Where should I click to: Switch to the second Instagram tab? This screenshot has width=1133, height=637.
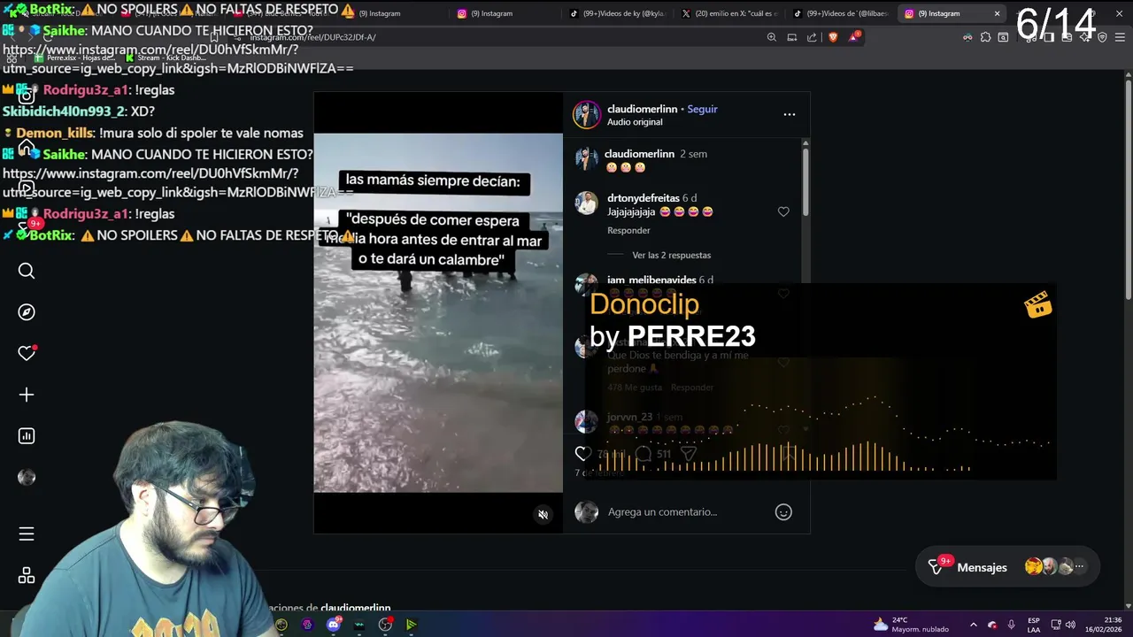(x=505, y=13)
